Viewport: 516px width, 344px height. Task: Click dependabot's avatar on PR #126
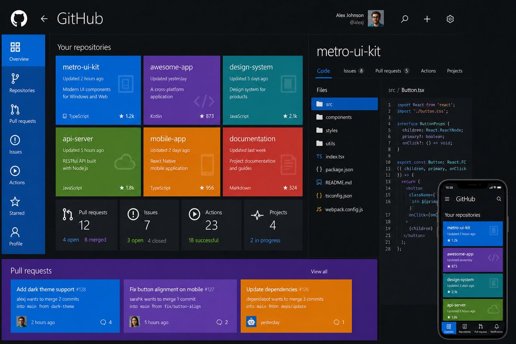tap(252, 322)
